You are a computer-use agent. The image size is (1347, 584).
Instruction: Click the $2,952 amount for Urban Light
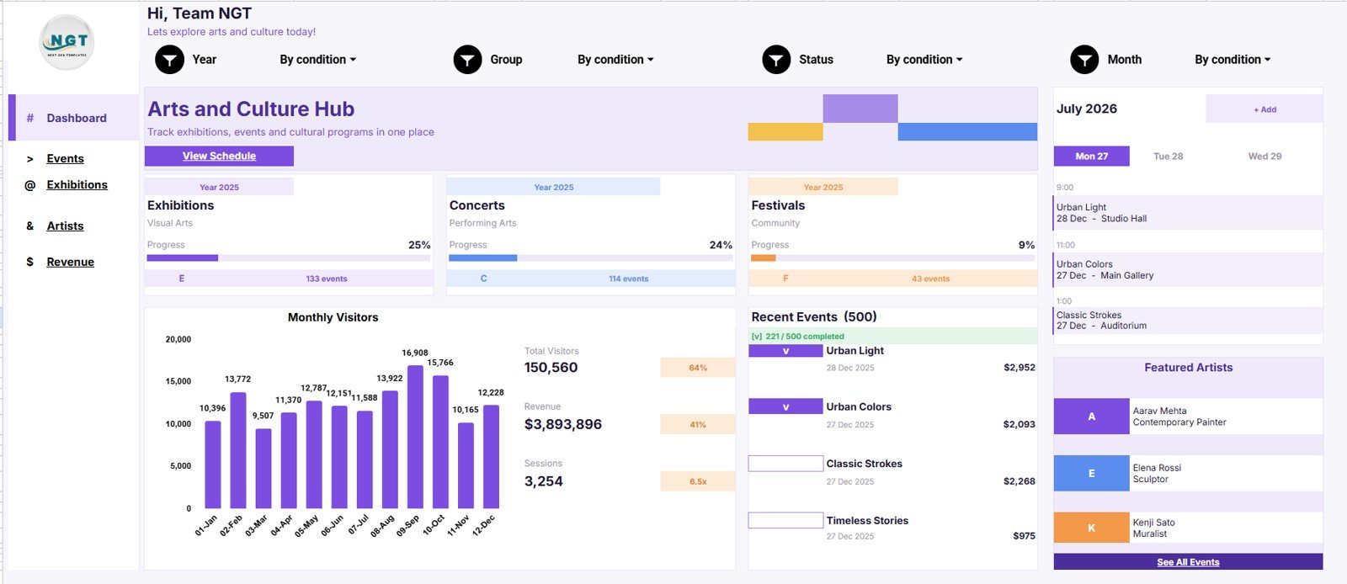tap(1020, 368)
